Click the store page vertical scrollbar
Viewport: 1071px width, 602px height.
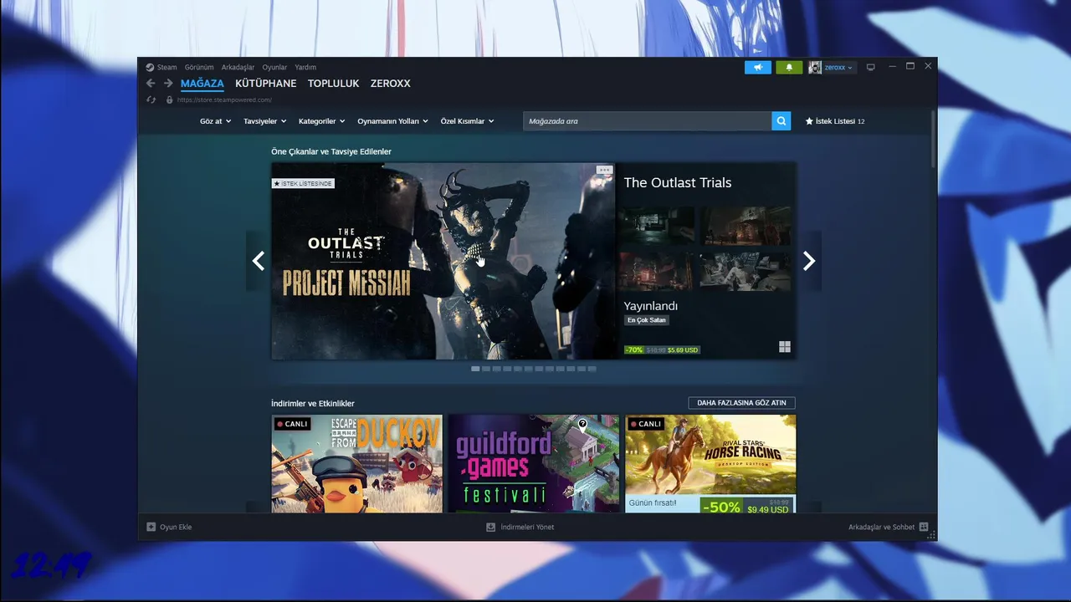click(934, 139)
